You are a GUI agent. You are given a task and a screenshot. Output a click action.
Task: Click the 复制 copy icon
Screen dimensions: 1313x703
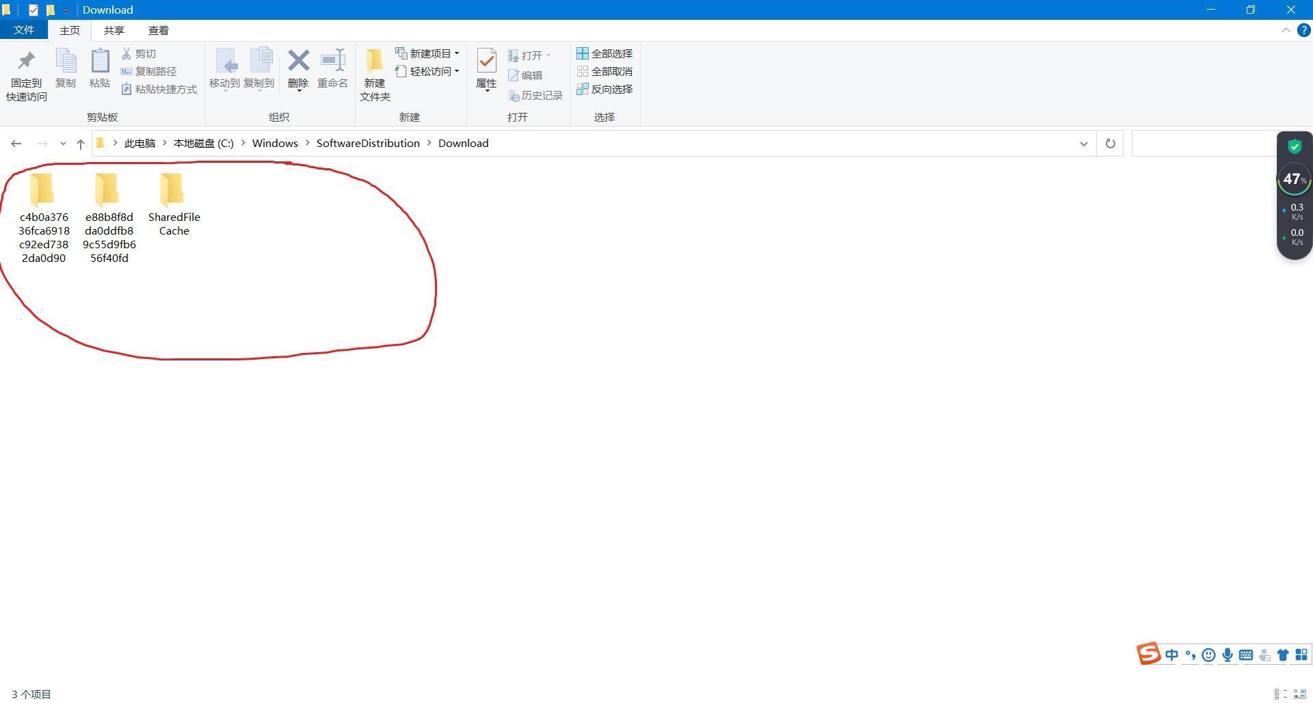[x=66, y=68]
